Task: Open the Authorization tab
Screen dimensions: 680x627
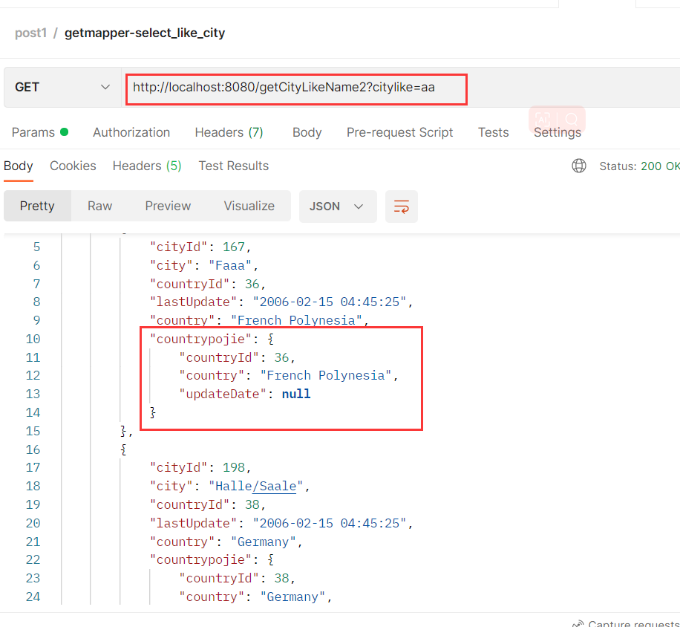Action: point(131,132)
